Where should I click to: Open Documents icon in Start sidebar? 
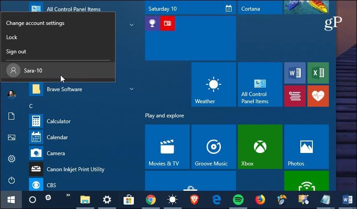[x=12, y=116]
